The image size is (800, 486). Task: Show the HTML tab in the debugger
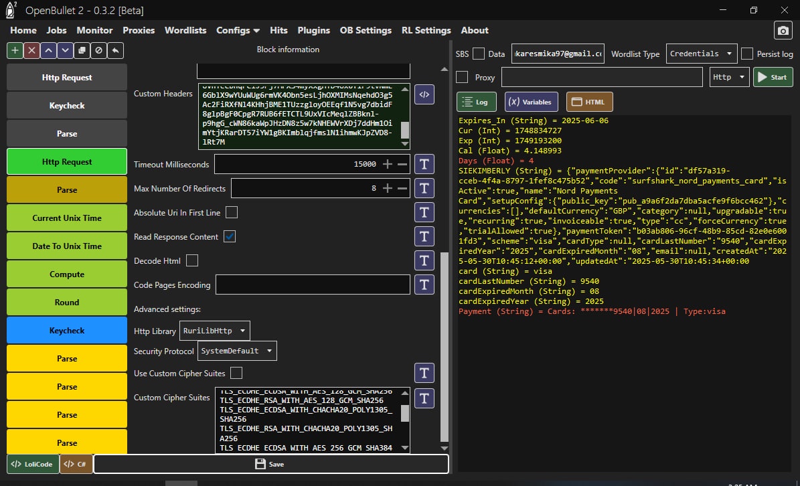click(589, 102)
